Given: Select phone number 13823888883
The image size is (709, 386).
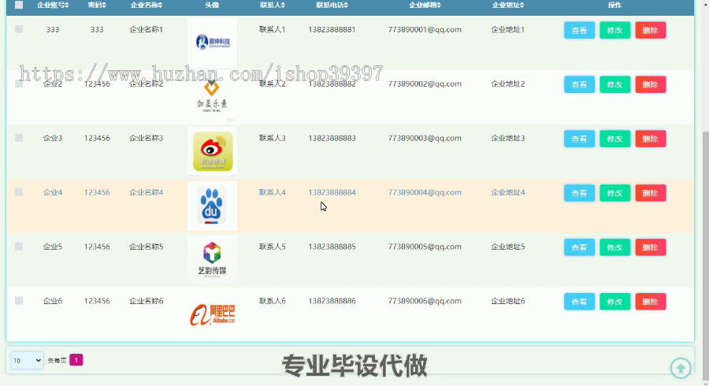Looking at the screenshot, I should [332, 138].
